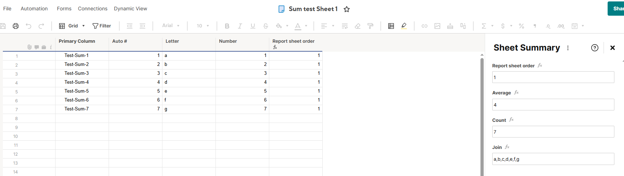Open Sheet Summary help question mark
Viewport: 624px width, 176px height.
(594, 48)
